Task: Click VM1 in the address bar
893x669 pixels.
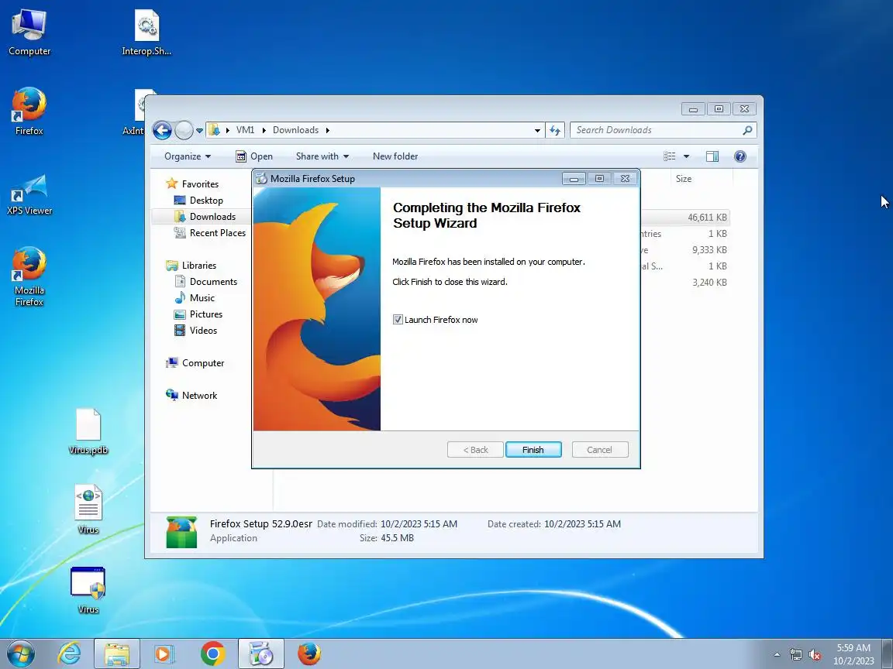Action: 246,130
